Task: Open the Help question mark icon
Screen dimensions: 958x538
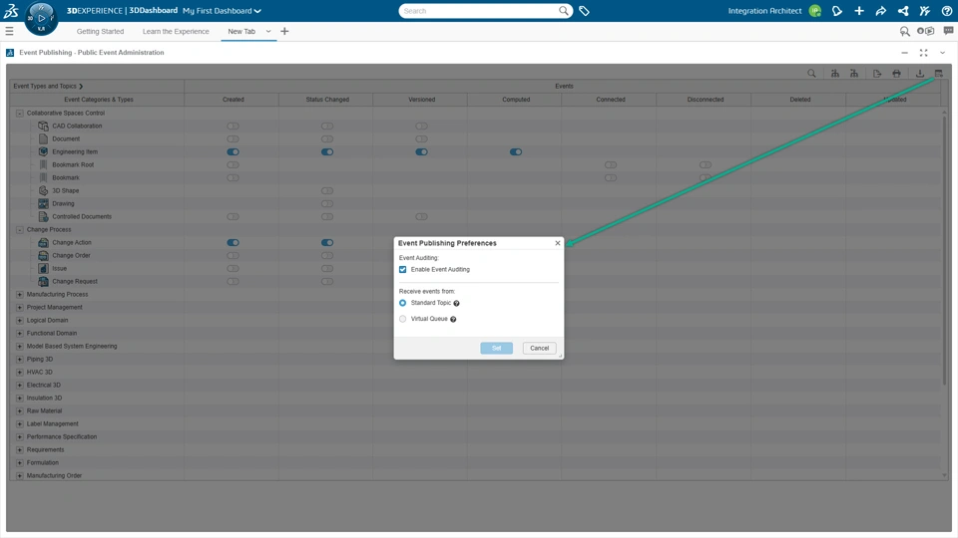Action: 947,11
